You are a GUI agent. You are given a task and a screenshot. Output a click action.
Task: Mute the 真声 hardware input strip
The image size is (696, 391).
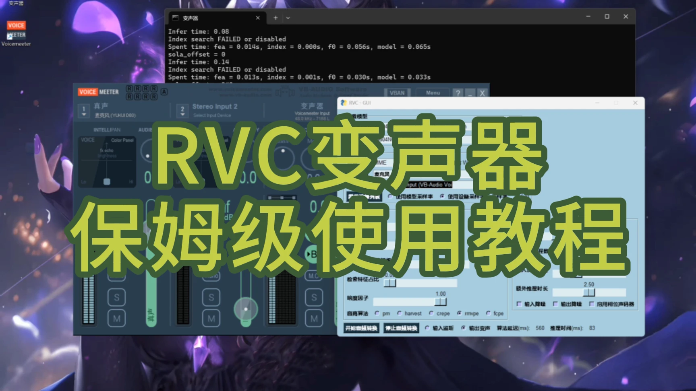[116, 319]
